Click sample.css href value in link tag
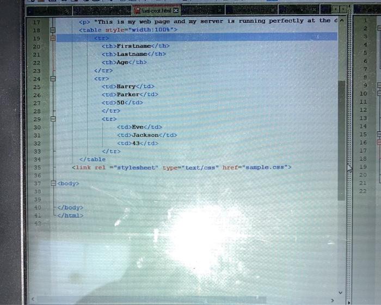Viewport: 381px width, 305px height. coord(265,167)
